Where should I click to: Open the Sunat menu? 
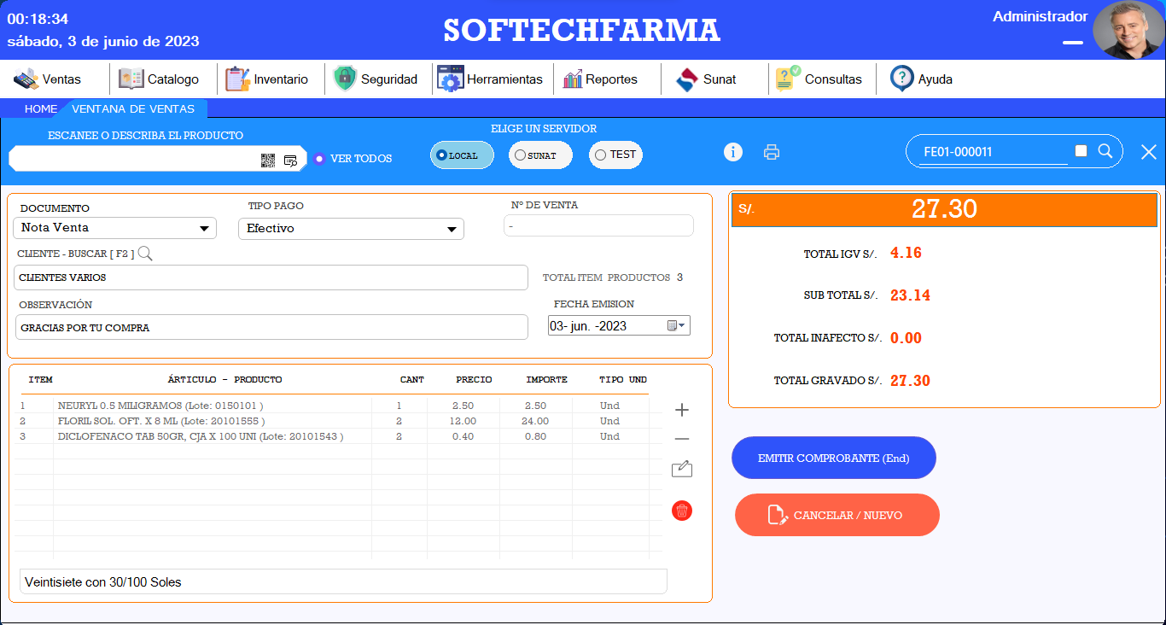[706, 79]
